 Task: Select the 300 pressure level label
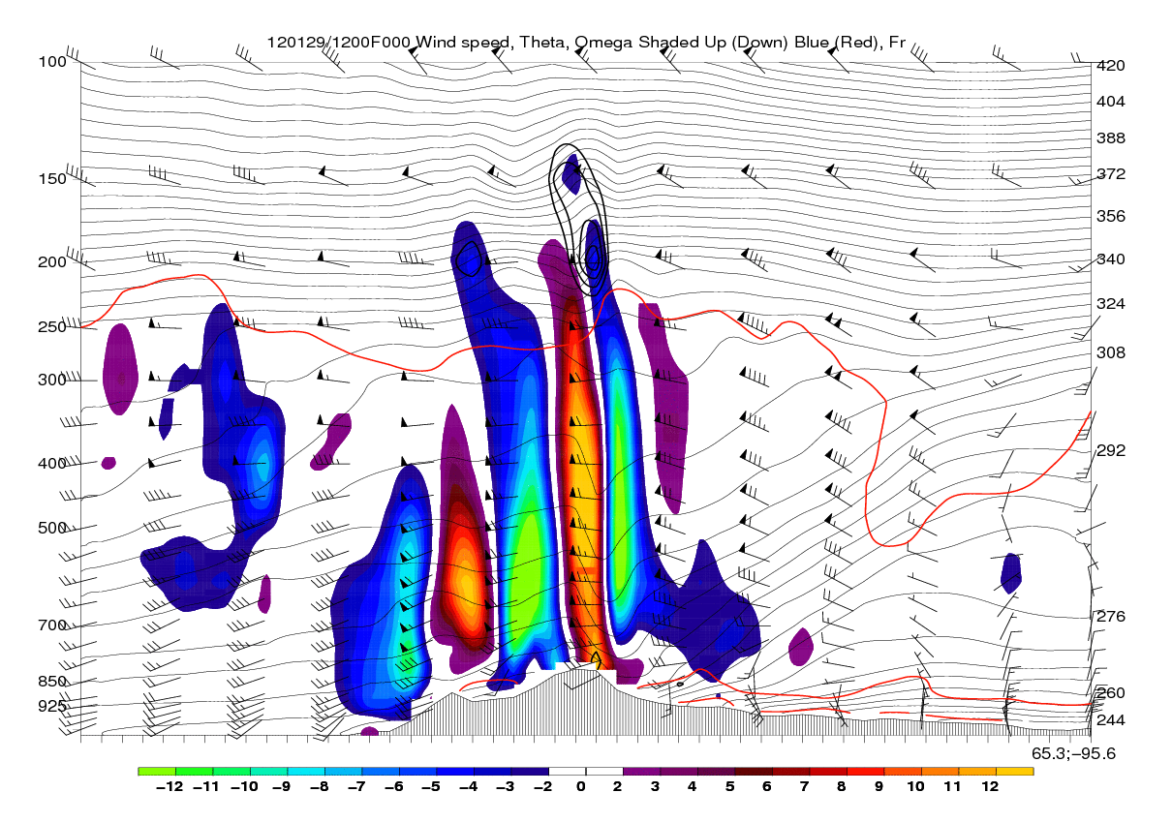pyautogui.click(x=52, y=380)
